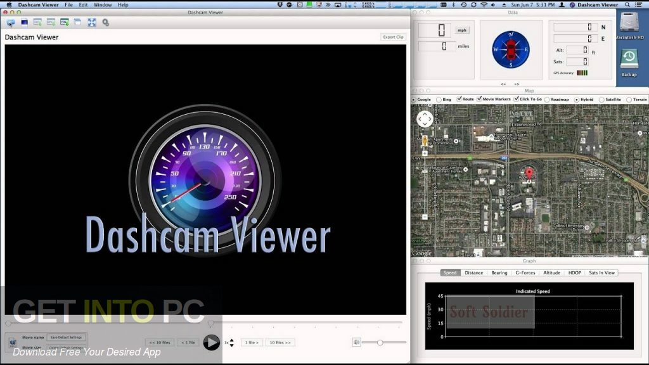
Task: Click the Bluetooth menu bar icon
Action: tap(453, 4)
